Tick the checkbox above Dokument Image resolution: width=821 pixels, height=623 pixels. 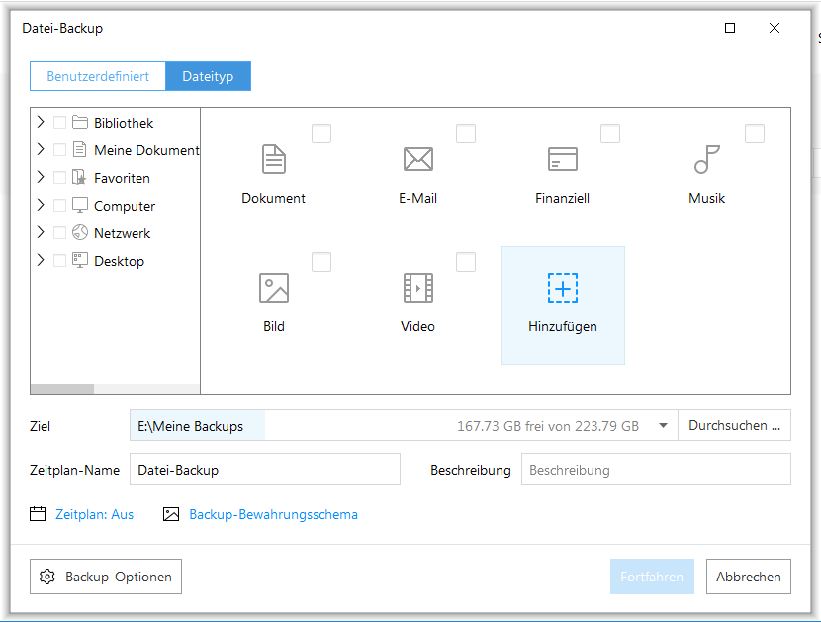coord(321,133)
